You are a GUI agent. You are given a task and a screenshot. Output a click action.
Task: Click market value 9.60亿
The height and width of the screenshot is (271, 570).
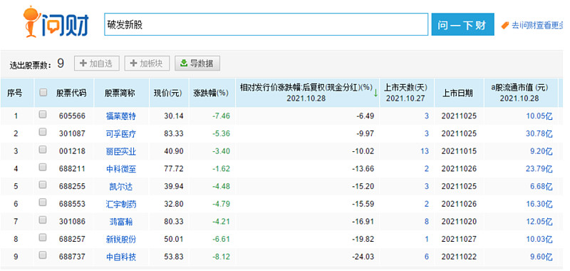[541, 257]
